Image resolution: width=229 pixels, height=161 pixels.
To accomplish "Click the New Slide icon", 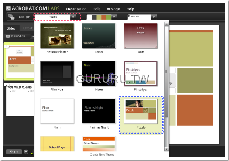I will coord(8,36).
